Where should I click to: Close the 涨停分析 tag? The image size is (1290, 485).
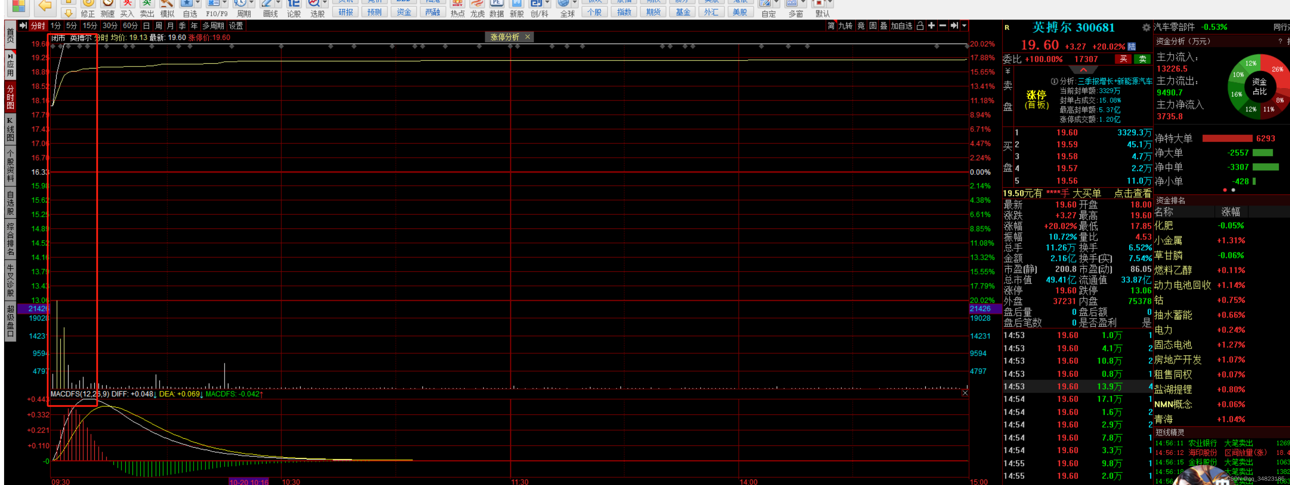(527, 37)
